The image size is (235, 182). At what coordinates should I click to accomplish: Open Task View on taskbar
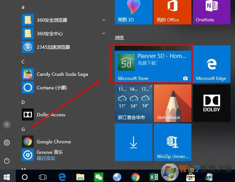point(43,177)
